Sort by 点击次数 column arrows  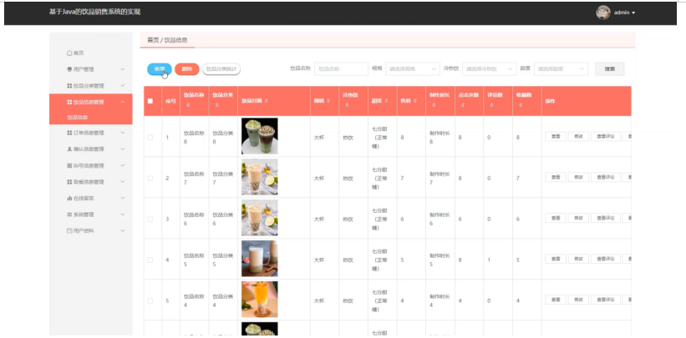tap(462, 105)
